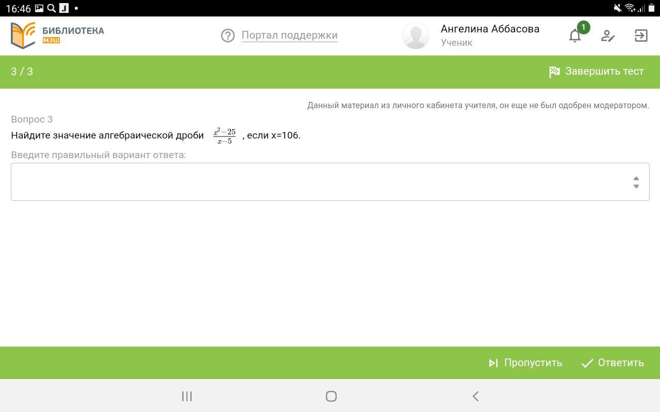Viewport: 660px width, 412px height.
Task: Tap the Android recent apps button
Action: pos(187,396)
